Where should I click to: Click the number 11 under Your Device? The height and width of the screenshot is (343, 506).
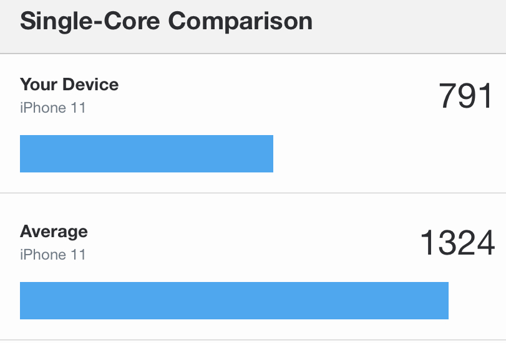[x=79, y=108]
